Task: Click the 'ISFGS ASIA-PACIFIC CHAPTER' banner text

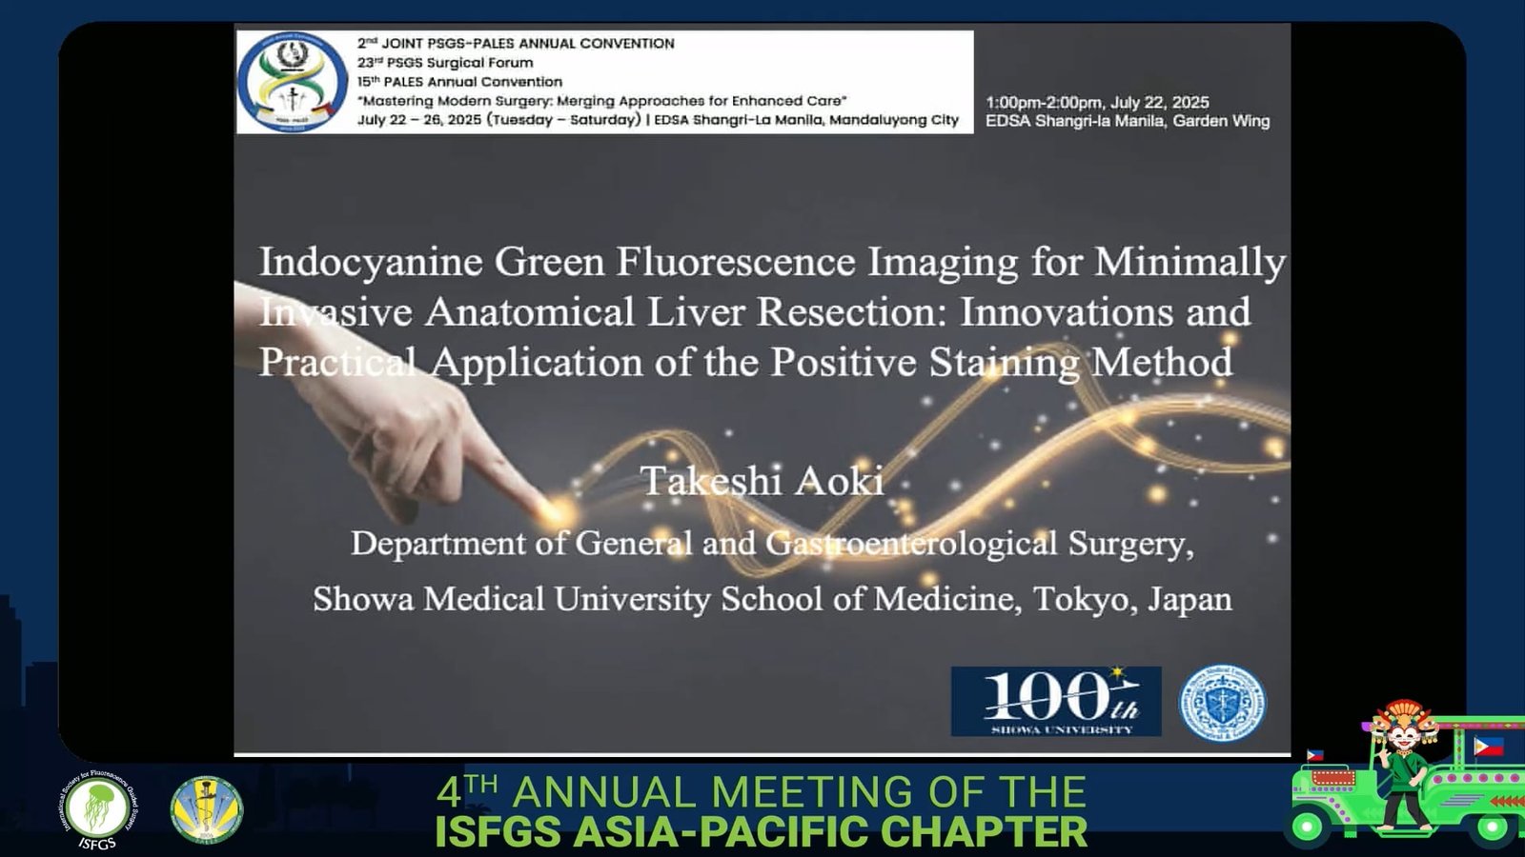Action: point(761,831)
